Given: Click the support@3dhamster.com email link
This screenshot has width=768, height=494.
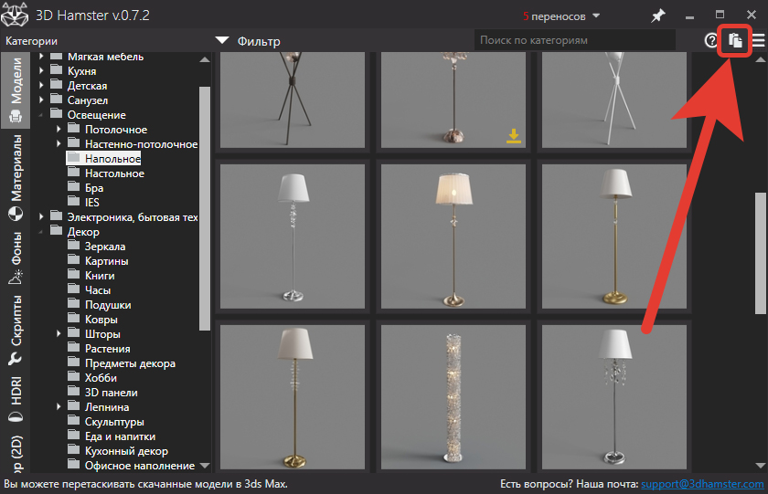Looking at the screenshot, I should pos(702,484).
